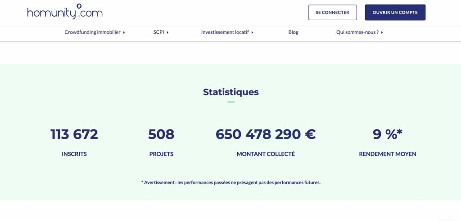This screenshot has width=461, height=221.
Task: Click the Avertissement disclaimer text
Action: click(230, 183)
